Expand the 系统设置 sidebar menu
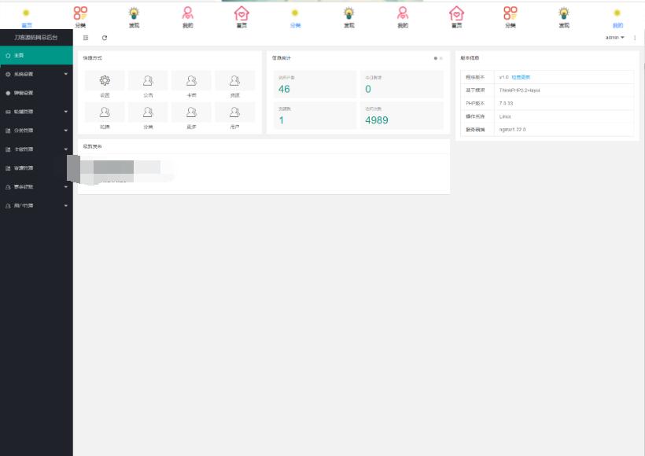 click(36, 74)
